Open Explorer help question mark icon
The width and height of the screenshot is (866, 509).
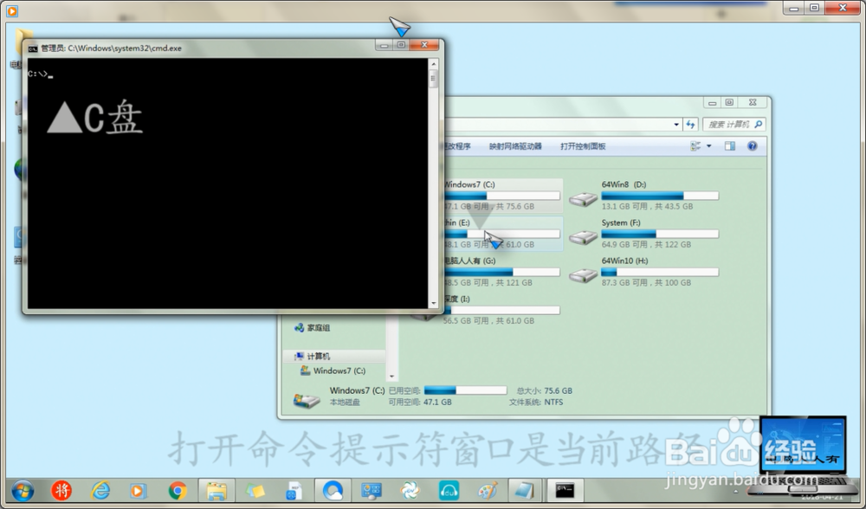coord(753,146)
